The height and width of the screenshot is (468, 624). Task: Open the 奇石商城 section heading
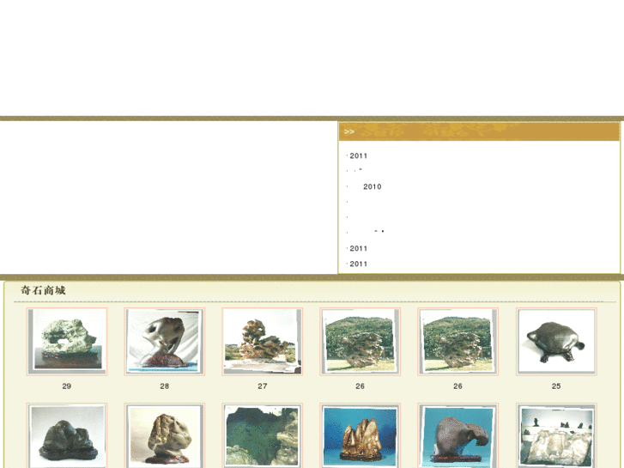coord(43,290)
